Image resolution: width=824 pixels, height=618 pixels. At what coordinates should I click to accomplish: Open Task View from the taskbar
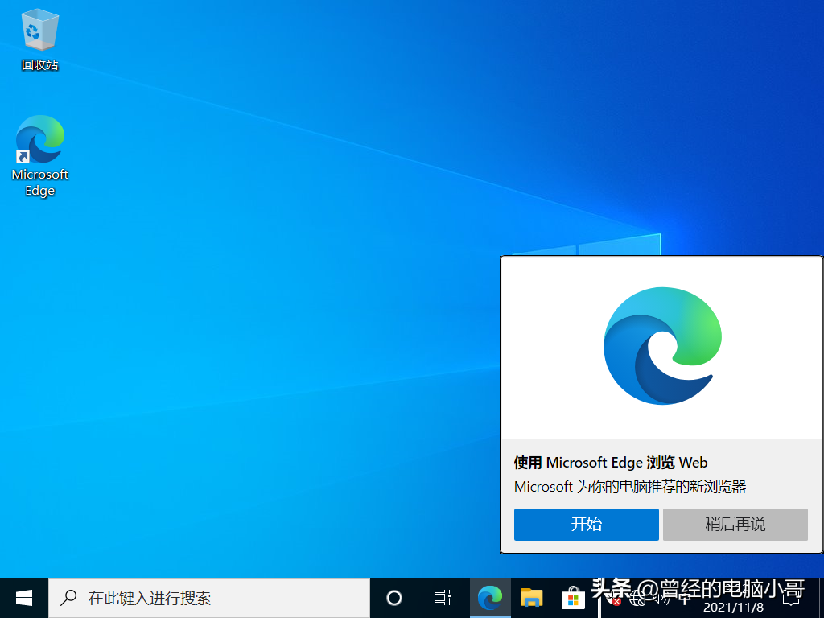pos(442,598)
